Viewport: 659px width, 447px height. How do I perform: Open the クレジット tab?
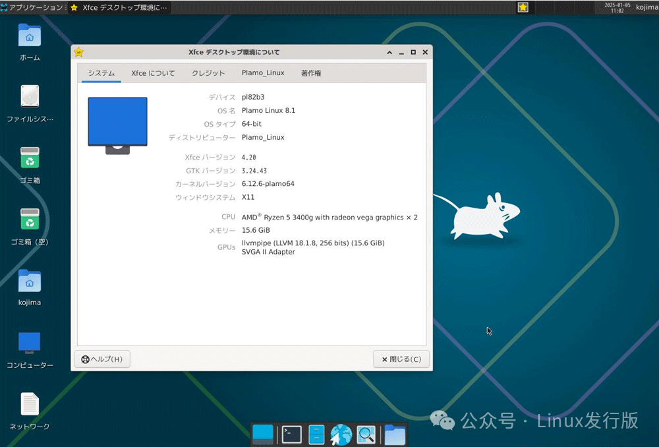(208, 73)
